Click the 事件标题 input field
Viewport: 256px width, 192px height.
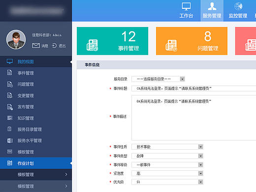pyautogui.click(x=194, y=89)
